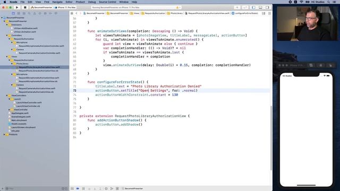The width and height of the screenshot is (340, 191).
Task: Open the Breakpoint navigator icon
Action: (50, 13)
